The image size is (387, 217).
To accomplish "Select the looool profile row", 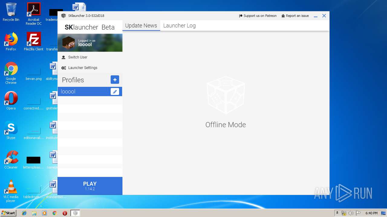I will click(90, 92).
